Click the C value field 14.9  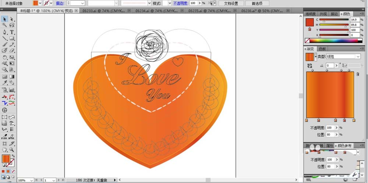click(355, 20)
